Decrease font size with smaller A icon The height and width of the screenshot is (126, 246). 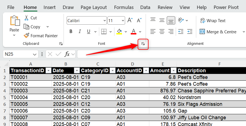139,20
